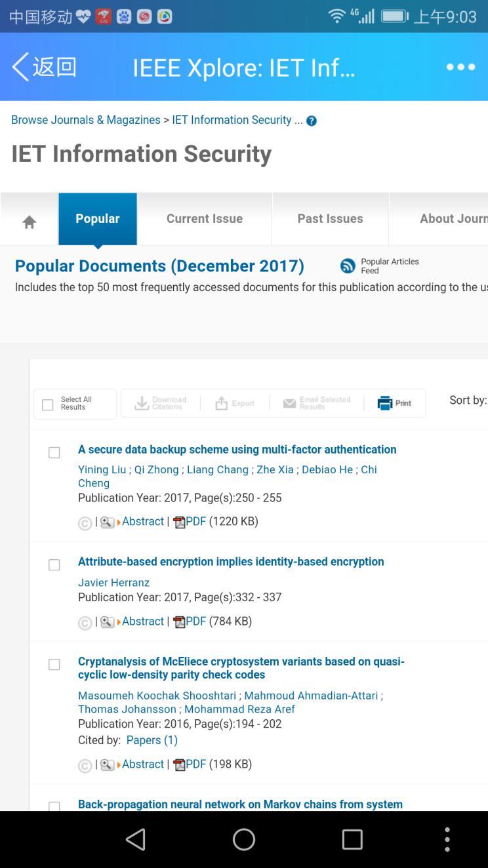Open the Papers (1) cited-by link
488x868 pixels.
pos(152,740)
